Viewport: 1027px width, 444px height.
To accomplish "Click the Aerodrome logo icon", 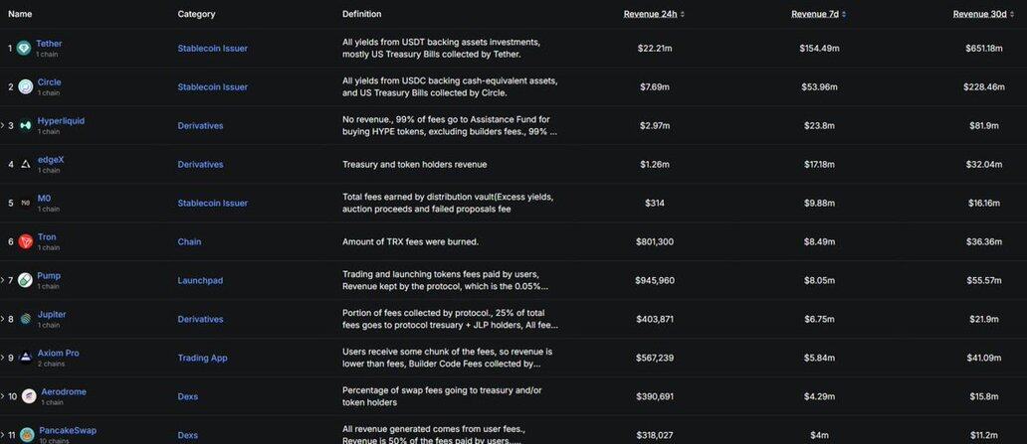I will click(28, 397).
